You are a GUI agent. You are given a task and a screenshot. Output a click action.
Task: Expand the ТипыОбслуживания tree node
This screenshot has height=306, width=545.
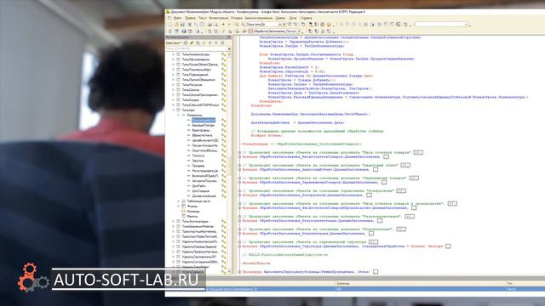click(173, 59)
